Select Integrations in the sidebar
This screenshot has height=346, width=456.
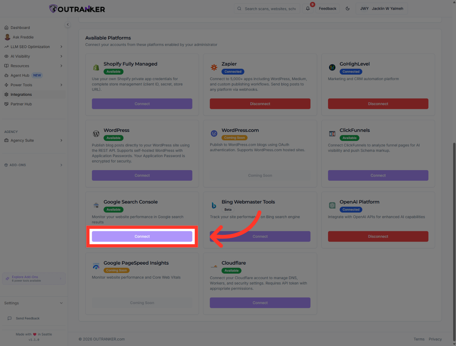click(33, 95)
